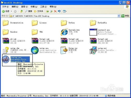
Task: Click the ArcGIS Desktop title bar folder icon
Action: (x=2, y=2)
